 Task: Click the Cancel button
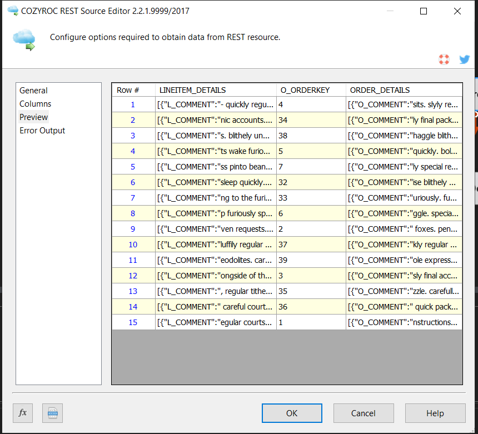[x=364, y=413]
